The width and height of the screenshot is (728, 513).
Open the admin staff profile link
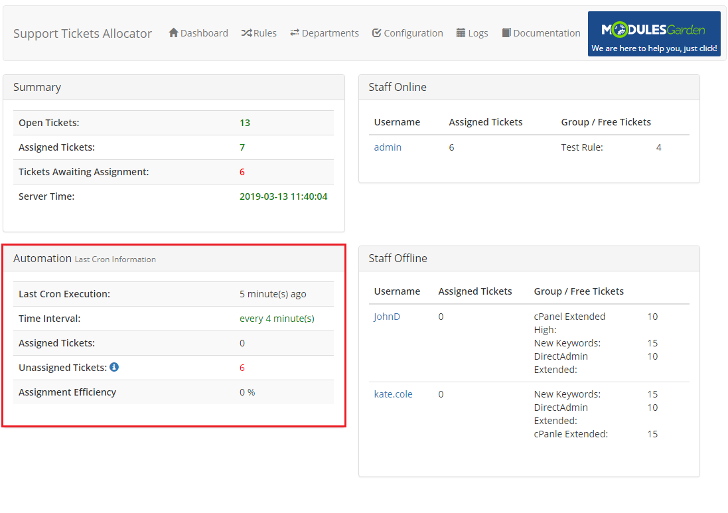tap(388, 147)
